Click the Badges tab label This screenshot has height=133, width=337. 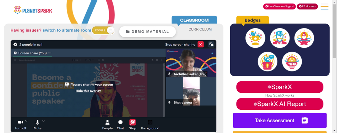coord(252,20)
